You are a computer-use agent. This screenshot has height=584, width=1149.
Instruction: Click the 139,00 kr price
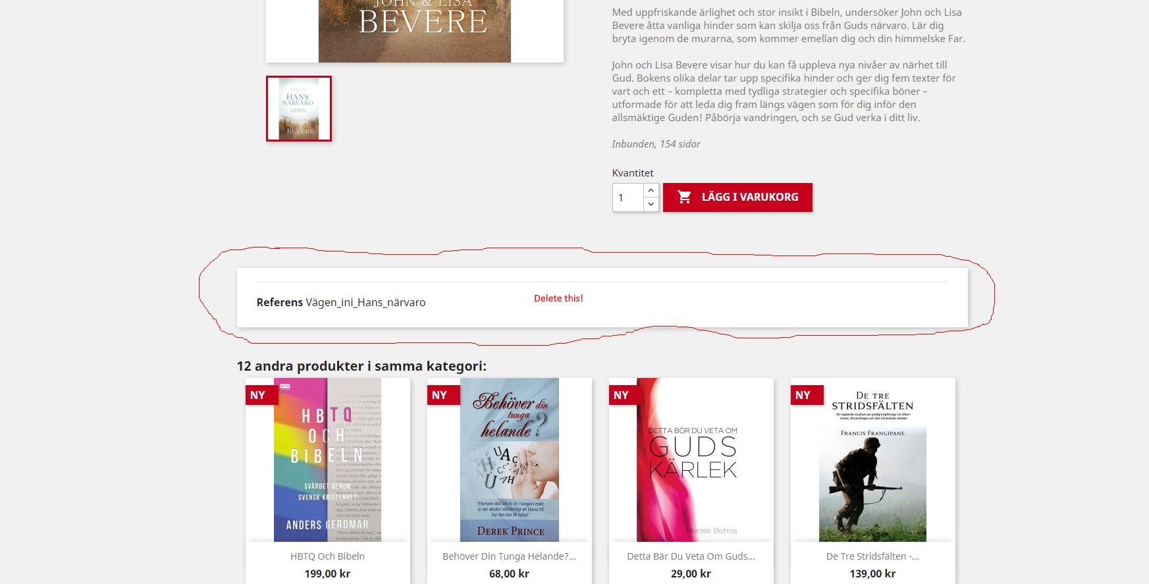click(872, 573)
